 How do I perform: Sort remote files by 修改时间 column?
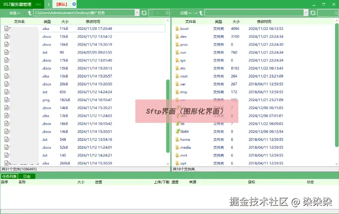click(x=264, y=22)
